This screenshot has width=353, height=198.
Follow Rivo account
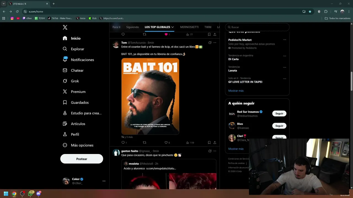pyautogui.click(x=279, y=126)
